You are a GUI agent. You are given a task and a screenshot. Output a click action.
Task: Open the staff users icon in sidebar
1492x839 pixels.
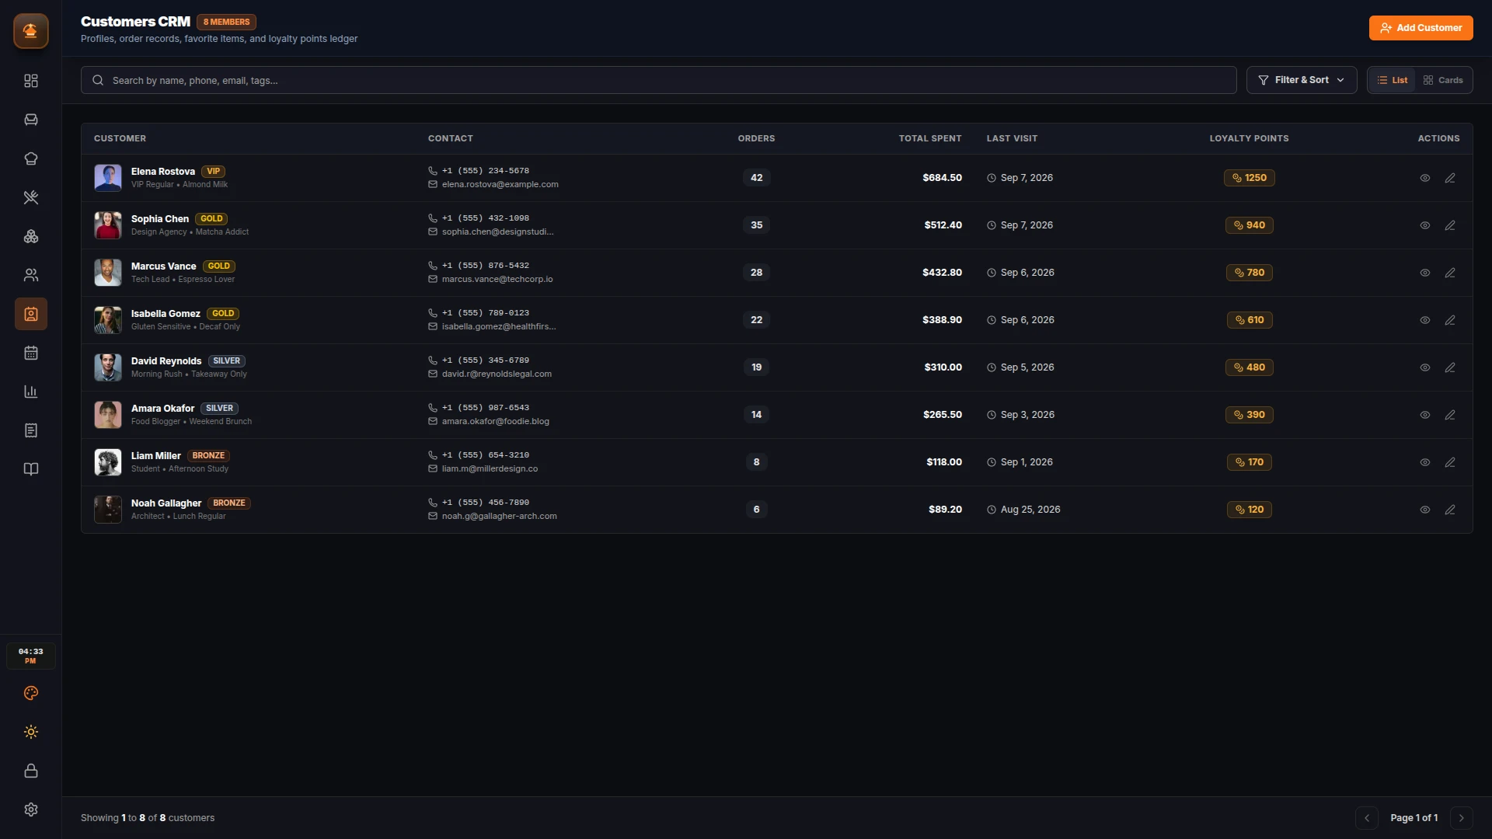coord(31,275)
